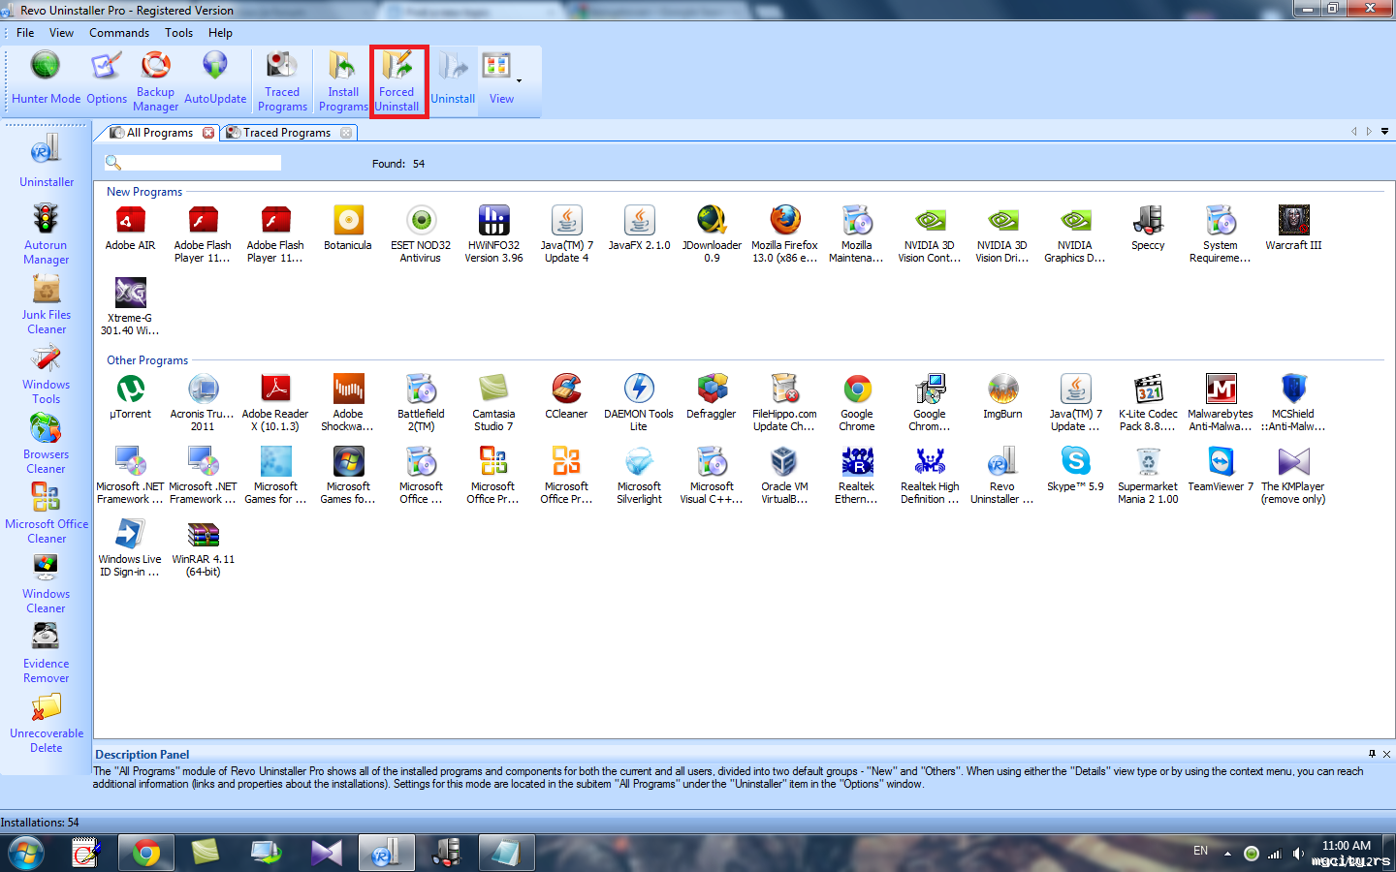Viewport: 1396px width, 872px height.
Task: Open the File menu
Action: click(x=25, y=33)
